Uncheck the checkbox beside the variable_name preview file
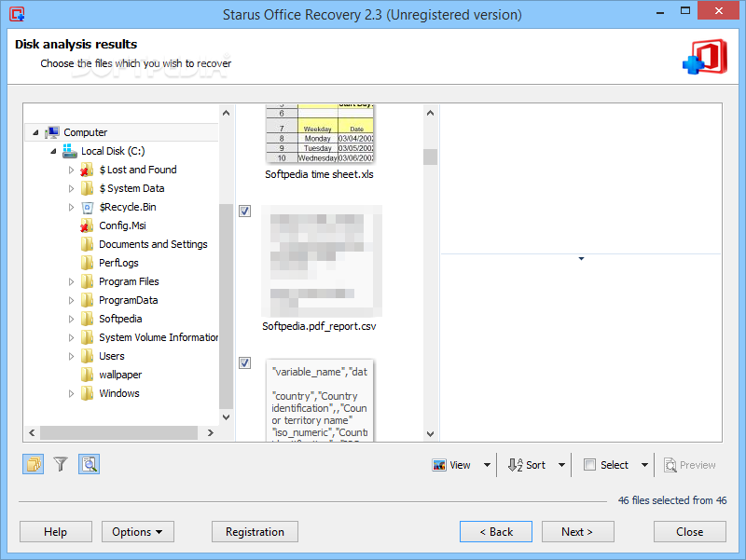The height and width of the screenshot is (560, 746). [x=244, y=363]
